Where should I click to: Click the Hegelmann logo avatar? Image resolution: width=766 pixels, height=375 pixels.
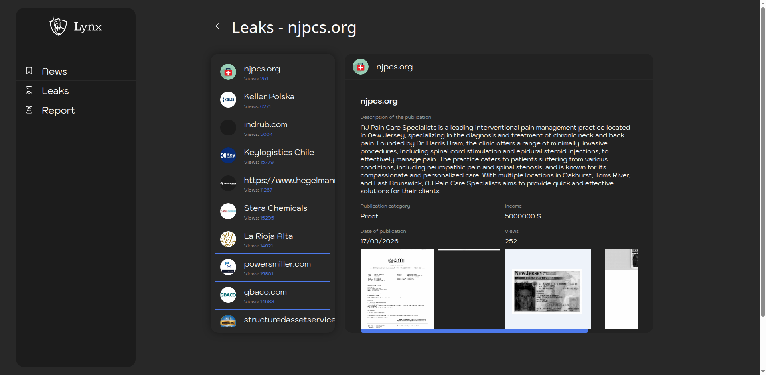(x=228, y=183)
